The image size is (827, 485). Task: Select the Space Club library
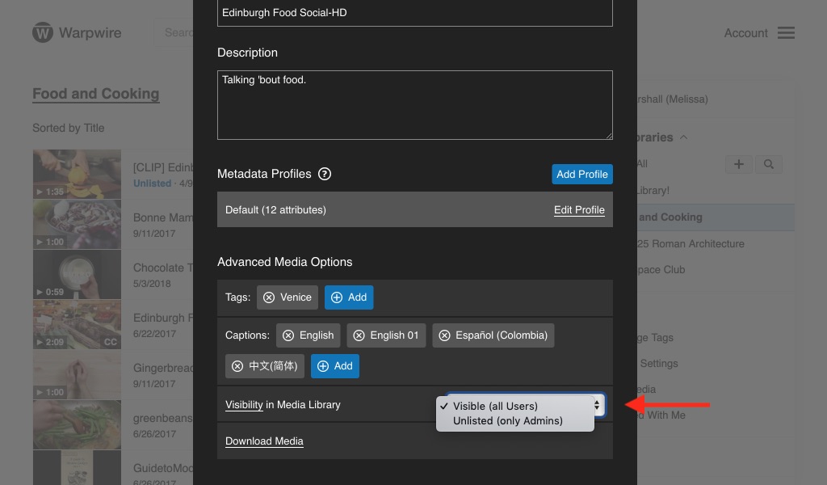(661, 270)
